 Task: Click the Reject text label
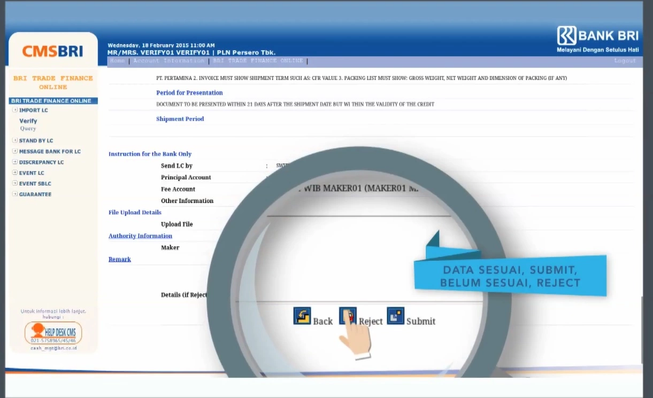(x=371, y=321)
